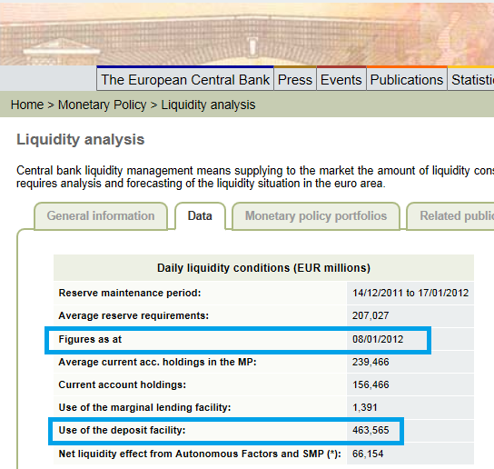Open the Related publications tab
Image resolution: width=494 pixels, height=469 pixels.
450,216
